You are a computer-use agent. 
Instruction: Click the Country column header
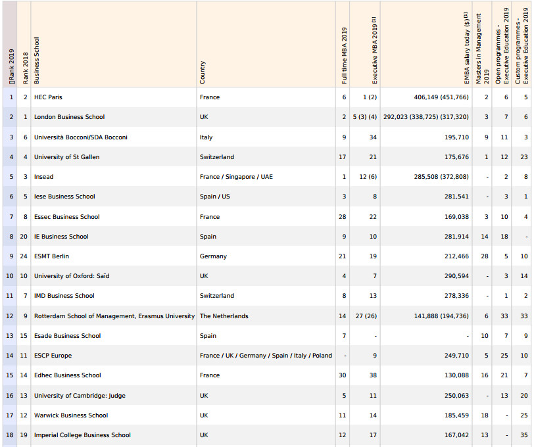coord(266,44)
